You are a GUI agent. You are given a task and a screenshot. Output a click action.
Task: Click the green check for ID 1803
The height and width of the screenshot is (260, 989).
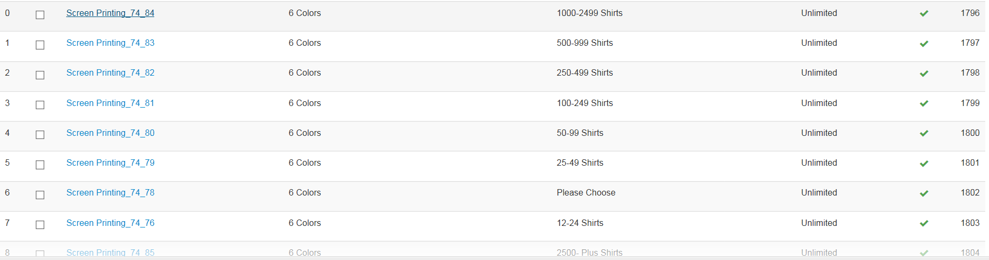coord(924,223)
